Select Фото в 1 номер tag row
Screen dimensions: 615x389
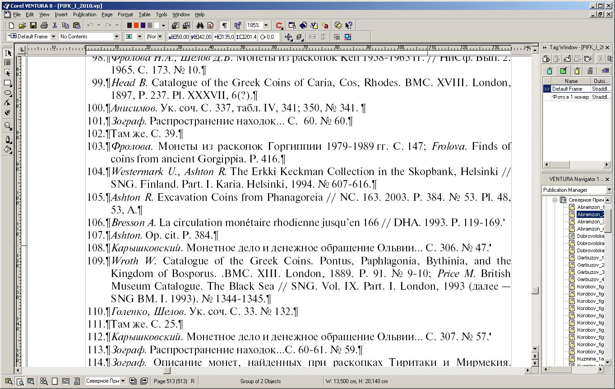pos(577,97)
